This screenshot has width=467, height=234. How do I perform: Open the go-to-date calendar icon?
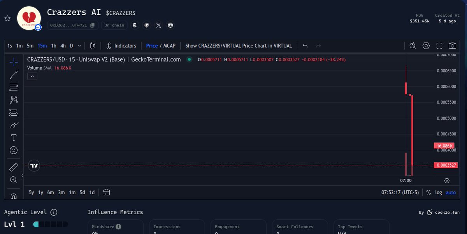point(107,192)
